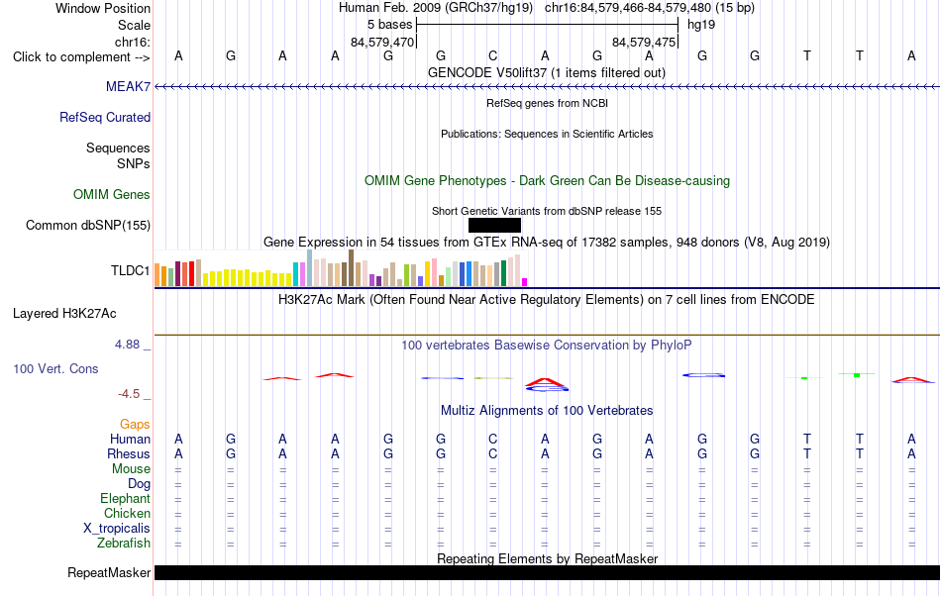Click the black RepeatMasker element bar

547,572
